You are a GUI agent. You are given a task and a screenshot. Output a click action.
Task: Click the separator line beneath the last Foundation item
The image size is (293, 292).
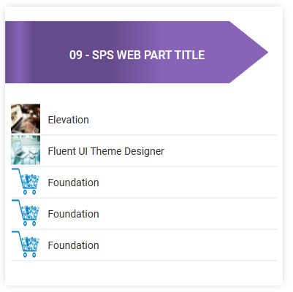pyautogui.click(x=144, y=261)
